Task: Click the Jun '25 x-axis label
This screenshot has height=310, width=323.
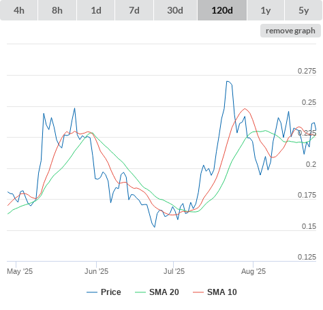Action: point(96,271)
